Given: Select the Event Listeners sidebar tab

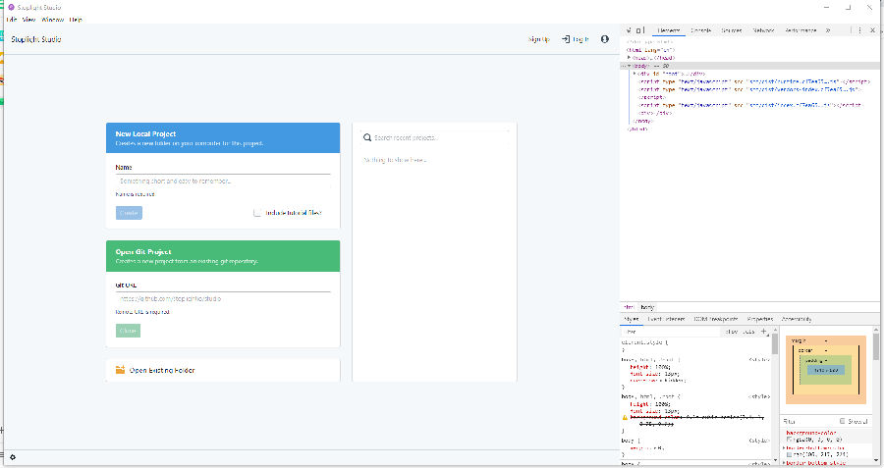Looking at the screenshot, I should pyautogui.click(x=666, y=319).
